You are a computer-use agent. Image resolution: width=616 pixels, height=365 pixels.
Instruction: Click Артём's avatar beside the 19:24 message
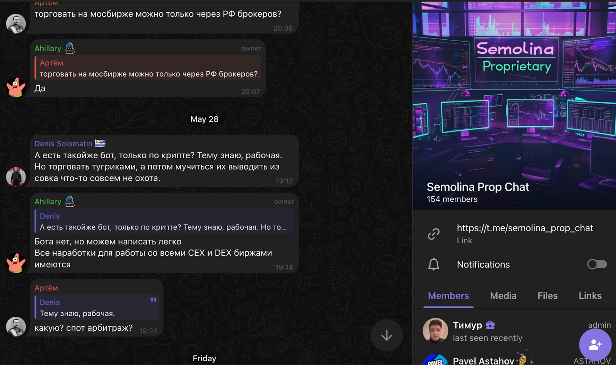point(16,327)
